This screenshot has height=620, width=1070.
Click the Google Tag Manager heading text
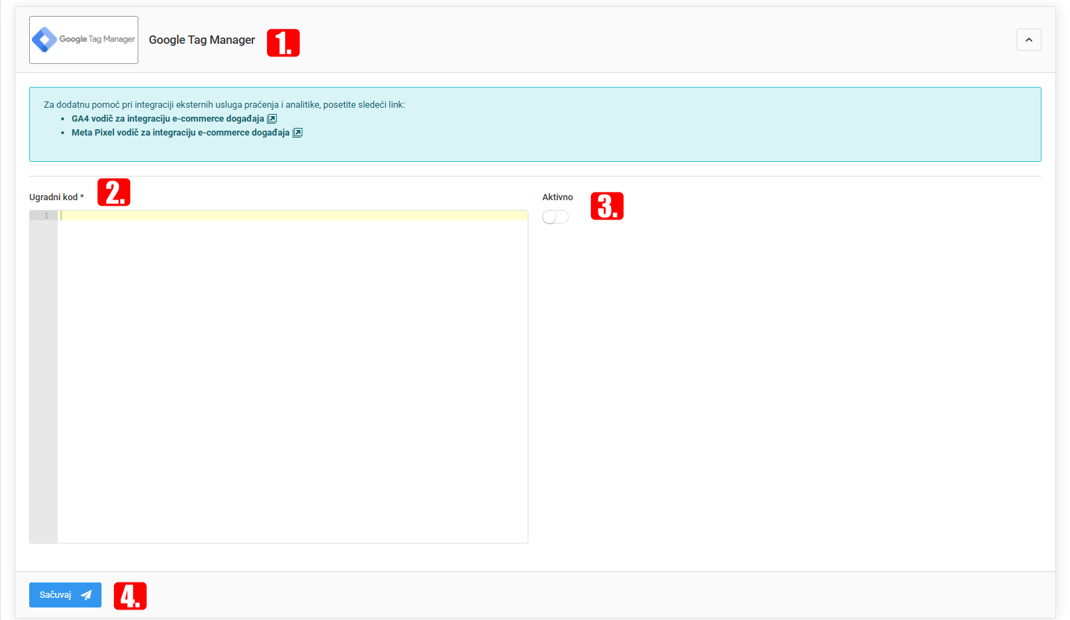pyautogui.click(x=202, y=40)
